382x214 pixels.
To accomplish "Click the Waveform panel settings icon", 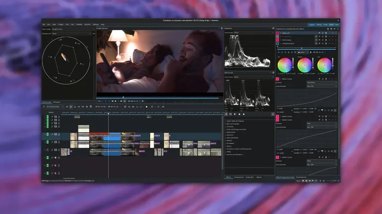I will (x=273, y=28).
